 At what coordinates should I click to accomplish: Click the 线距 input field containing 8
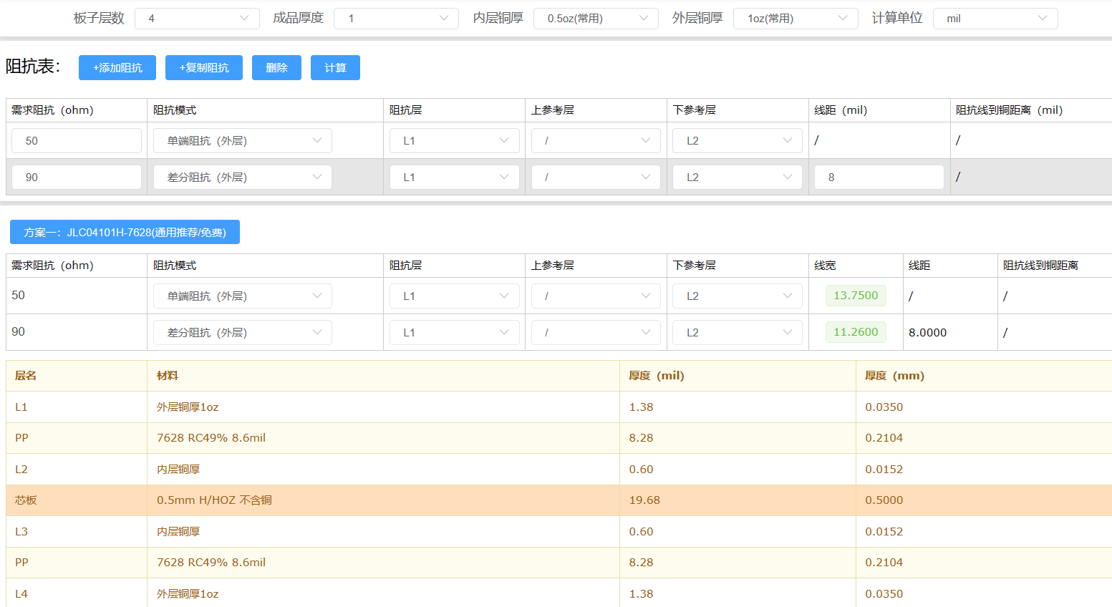(879, 177)
